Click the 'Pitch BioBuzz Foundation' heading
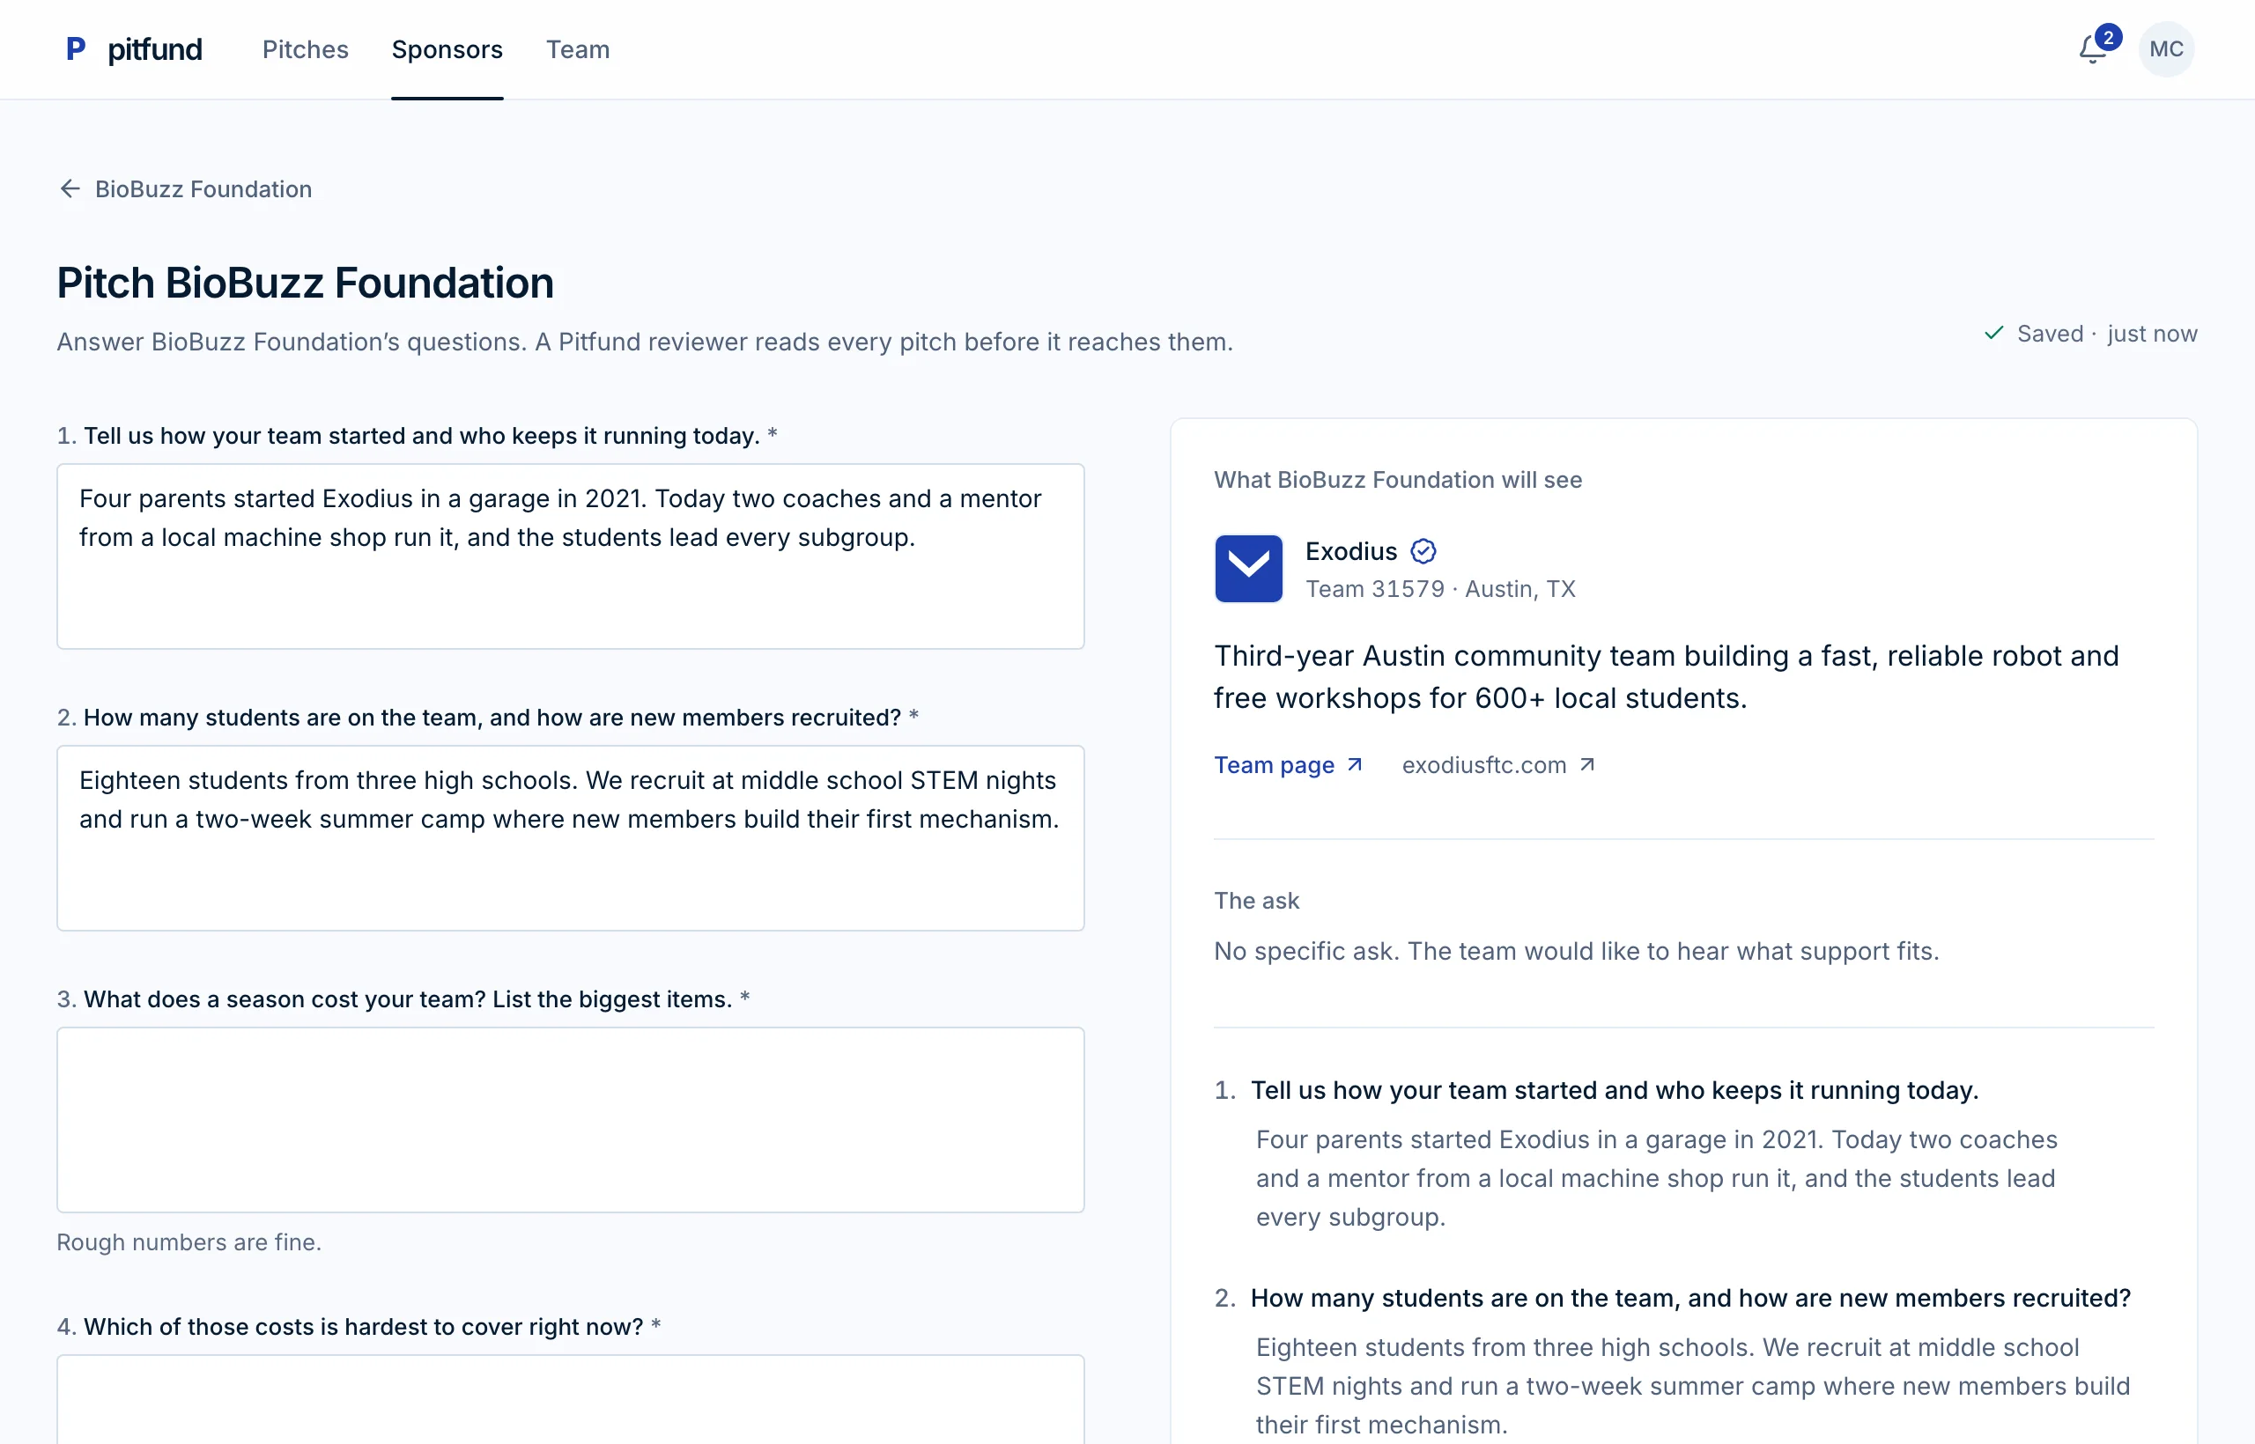The height and width of the screenshot is (1444, 2255). 306,283
